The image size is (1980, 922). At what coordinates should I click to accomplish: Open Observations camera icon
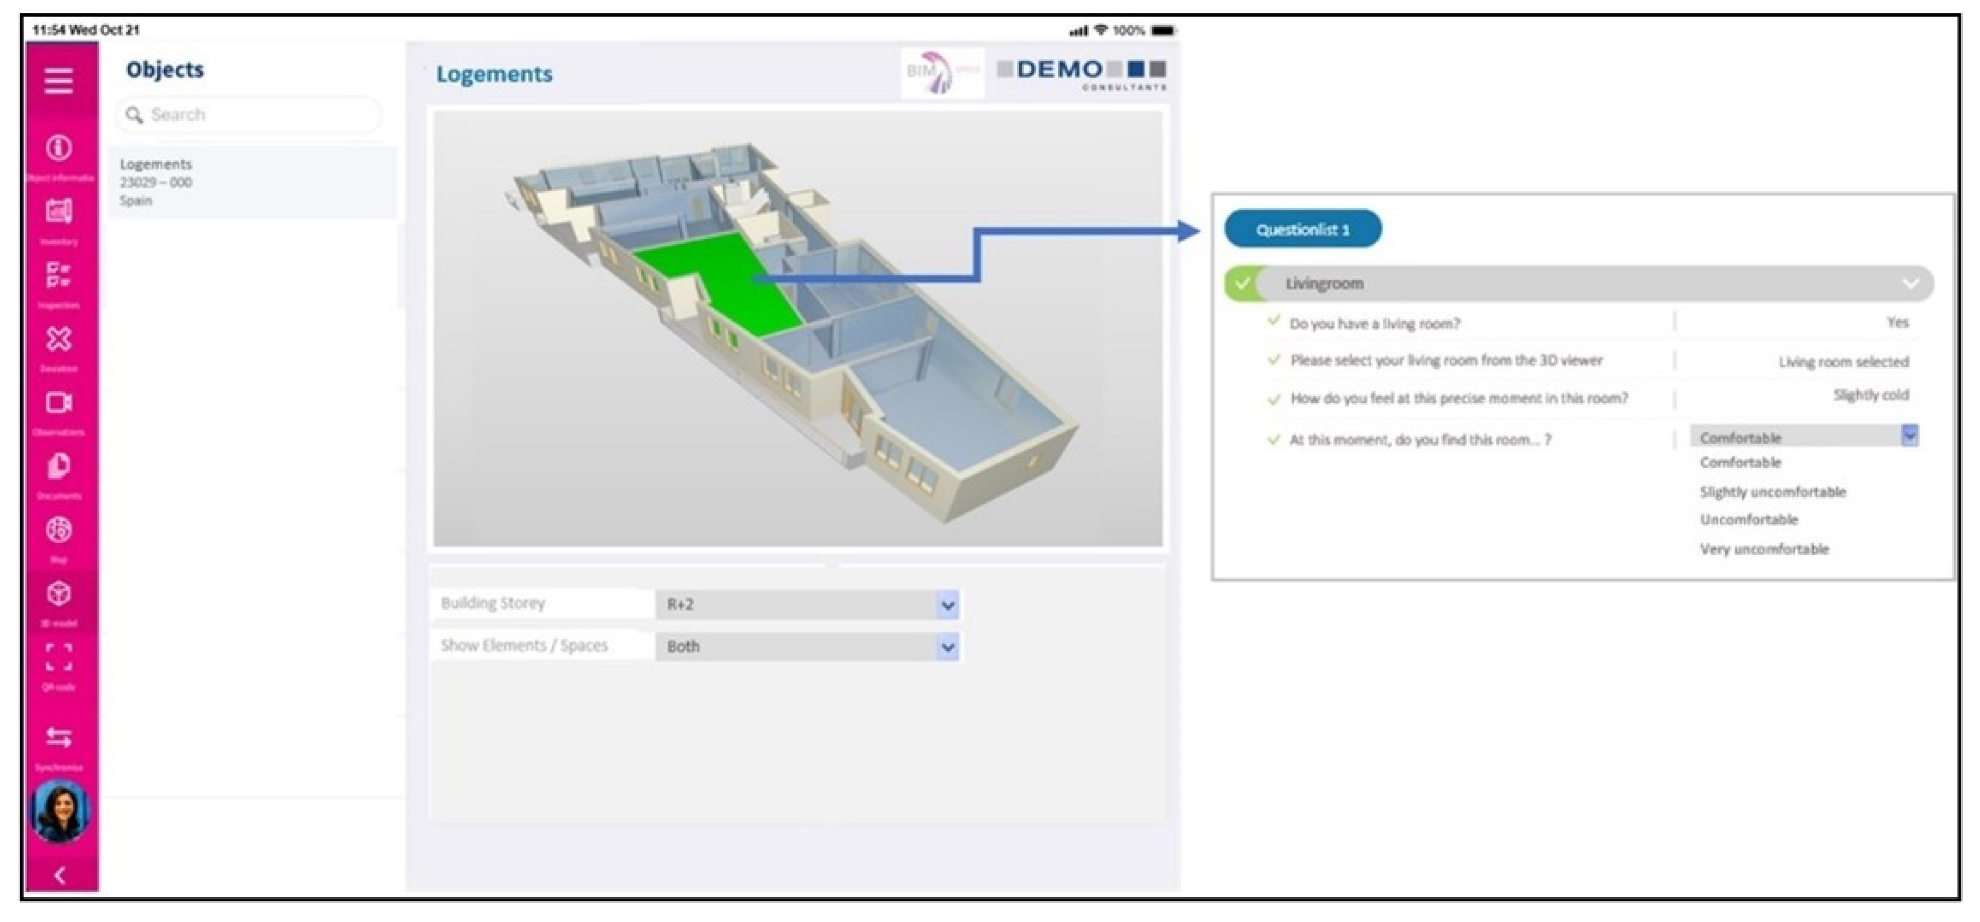click(x=59, y=403)
